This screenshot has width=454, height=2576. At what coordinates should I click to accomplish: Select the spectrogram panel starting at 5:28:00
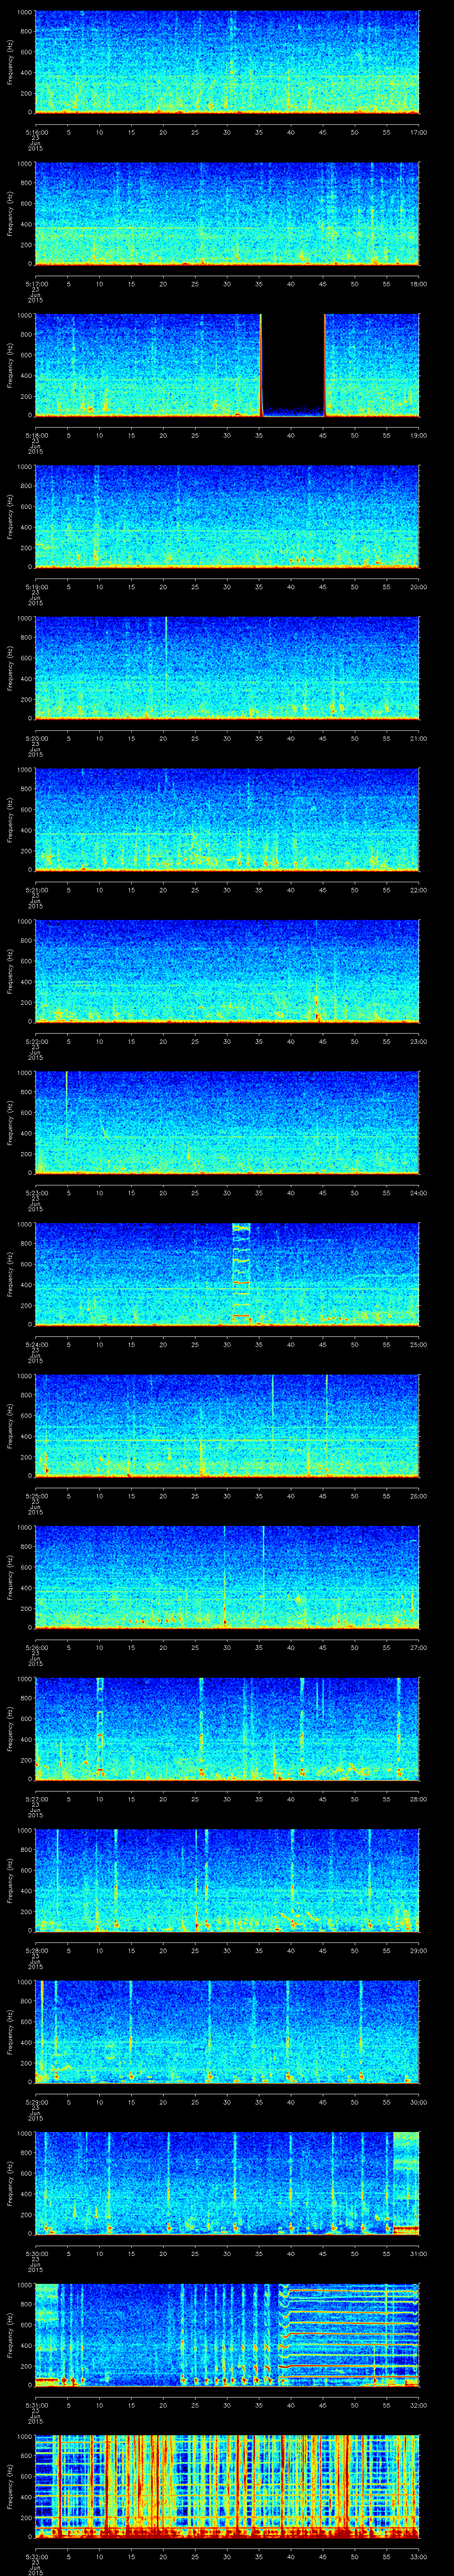tap(227, 1880)
